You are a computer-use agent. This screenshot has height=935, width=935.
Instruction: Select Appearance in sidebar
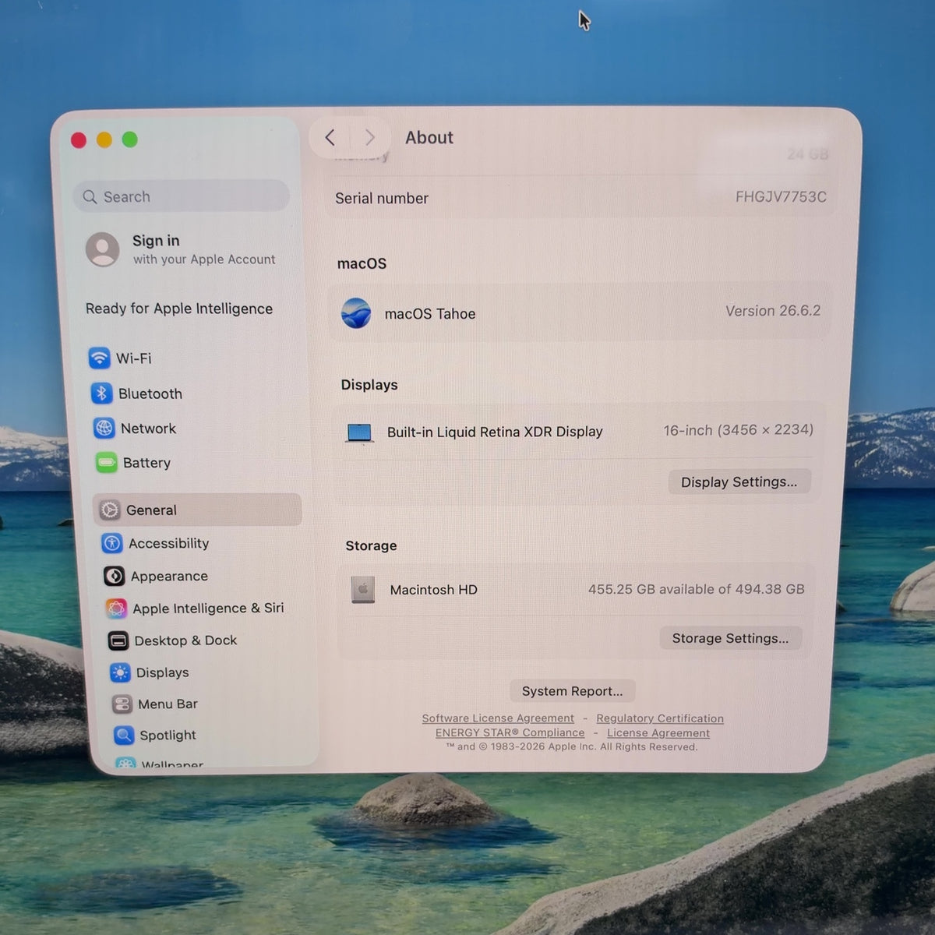(156, 576)
